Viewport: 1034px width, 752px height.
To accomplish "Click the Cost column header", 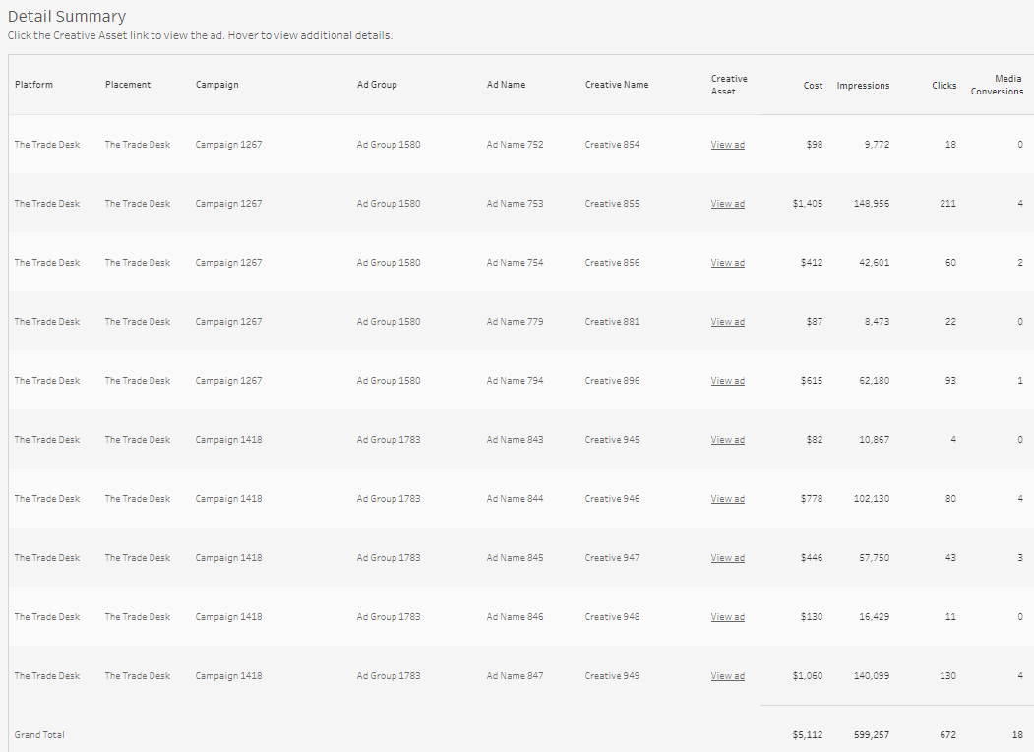I will coord(813,85).
